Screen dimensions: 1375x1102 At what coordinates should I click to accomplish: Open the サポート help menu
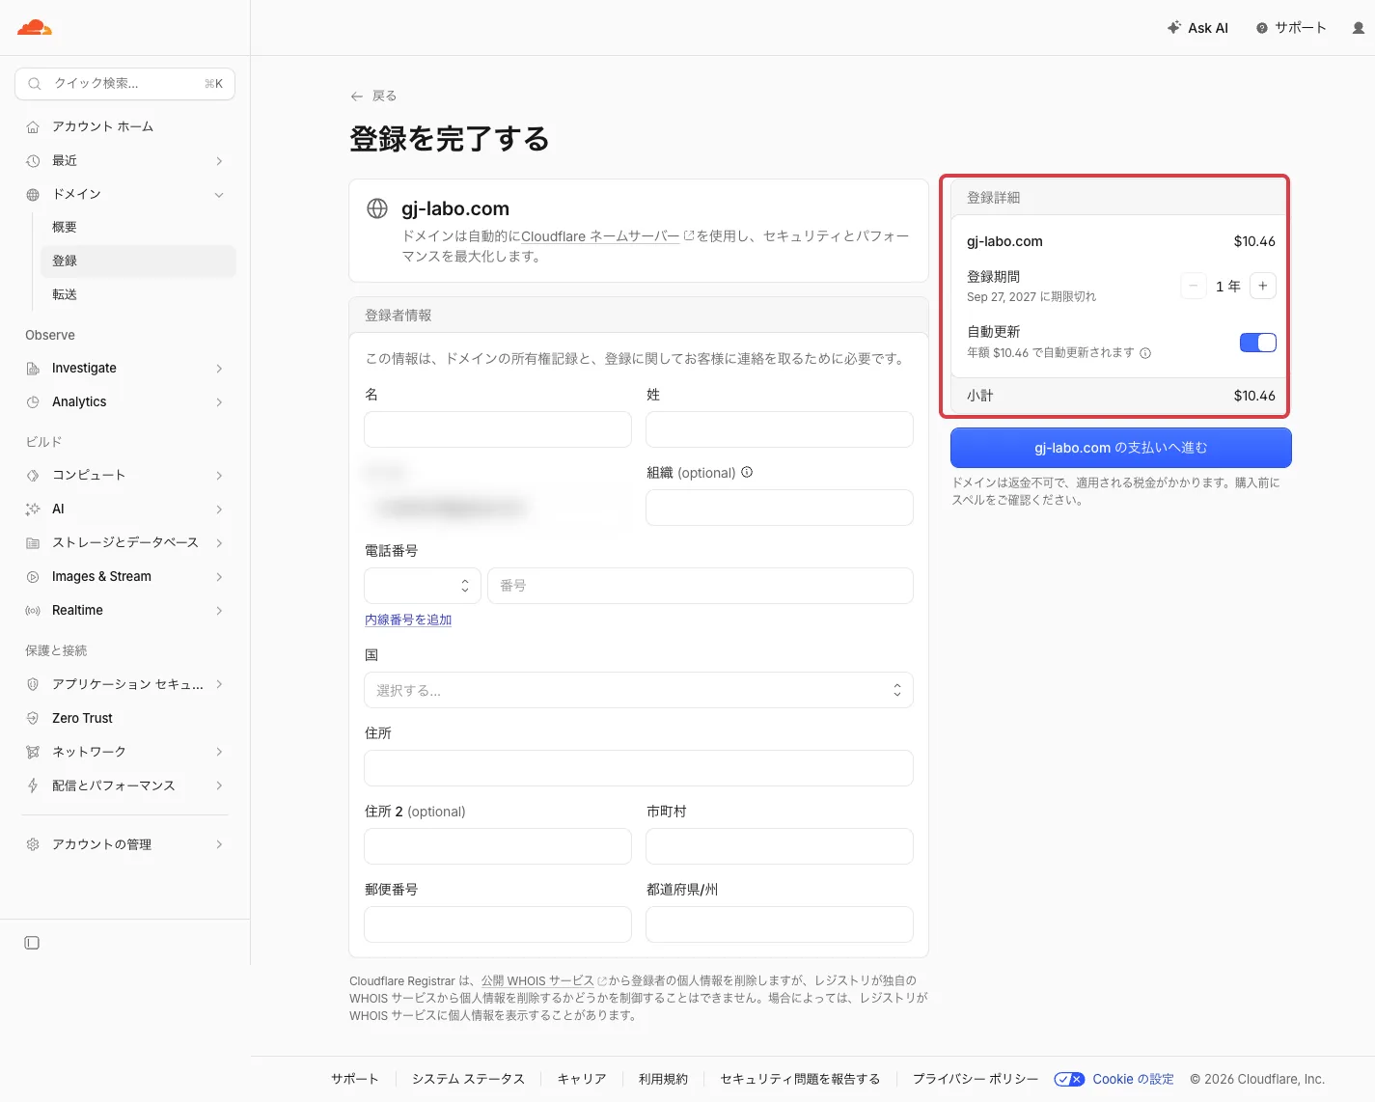pos(1291,28)
